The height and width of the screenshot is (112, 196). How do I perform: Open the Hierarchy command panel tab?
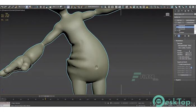point(182,11)
